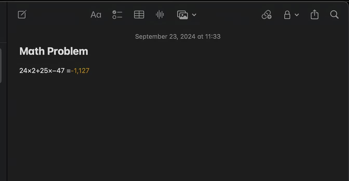The image size is (349, 181).
Task: Click the empty note body area
Action: click(177, 125)
